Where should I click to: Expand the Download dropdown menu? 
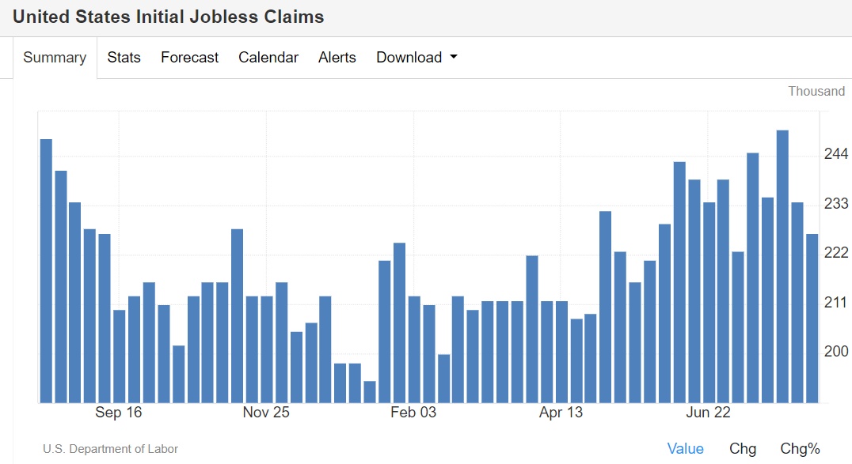click(416, 58)
